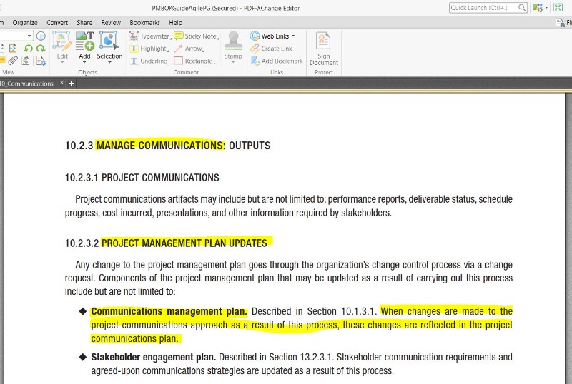The width and height of the screenshot is (572, 384).
Task: Select the Underline text tool
Action: [x=149, y=61]
